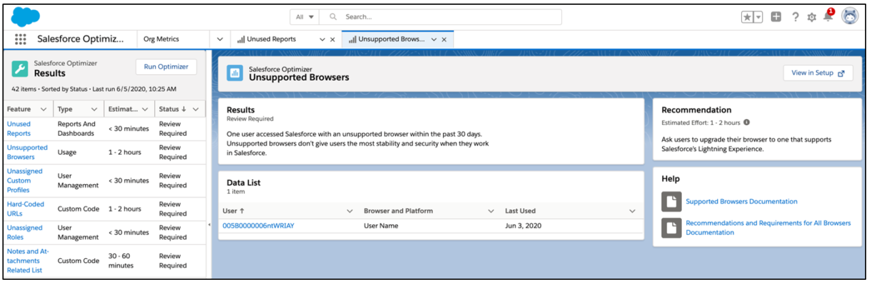The height and width of the screenshot is (284, 871).
Task: Open the Status column menu chevron
Action: (196, 109)
